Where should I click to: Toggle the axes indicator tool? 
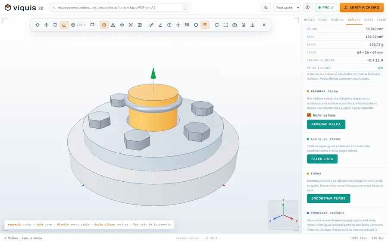[x=64, y=25]
